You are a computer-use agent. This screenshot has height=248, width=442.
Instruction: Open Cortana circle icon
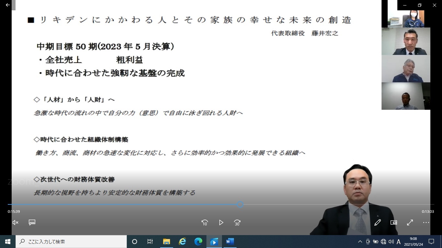(x=135, y=242)
